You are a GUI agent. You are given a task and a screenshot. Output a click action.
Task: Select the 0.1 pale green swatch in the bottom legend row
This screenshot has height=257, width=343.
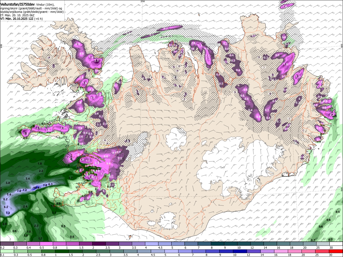7,251
